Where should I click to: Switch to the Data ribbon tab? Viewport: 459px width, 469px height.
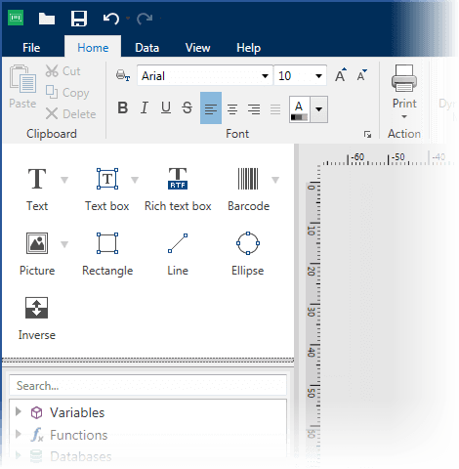tap(147, 48)
